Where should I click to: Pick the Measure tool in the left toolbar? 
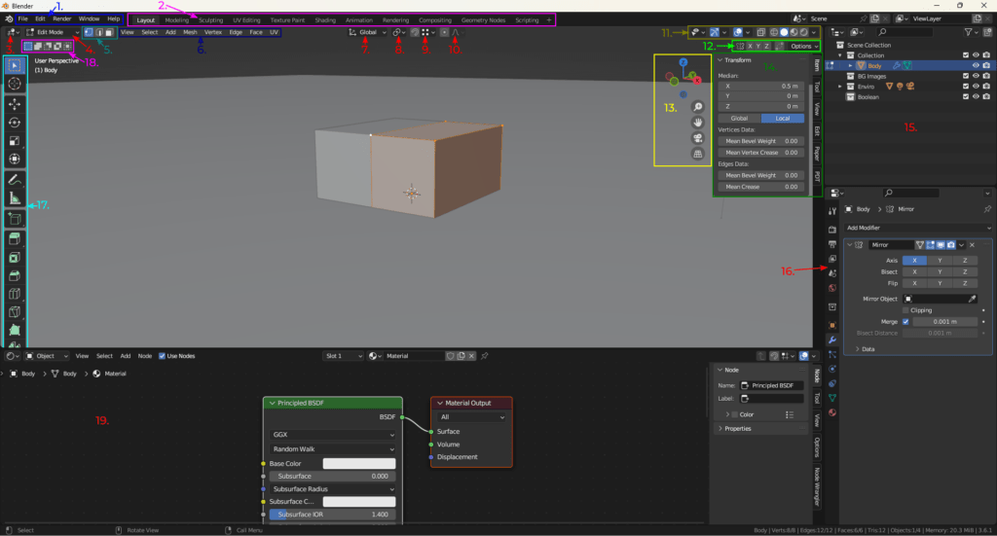(15, 197)
